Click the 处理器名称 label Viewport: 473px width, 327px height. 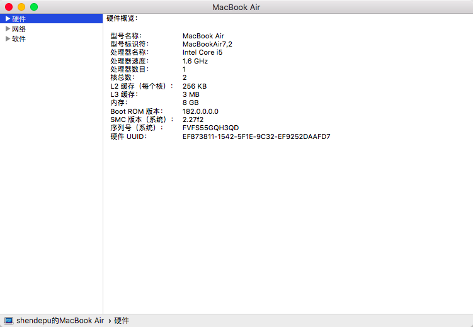tap(130, 52)
